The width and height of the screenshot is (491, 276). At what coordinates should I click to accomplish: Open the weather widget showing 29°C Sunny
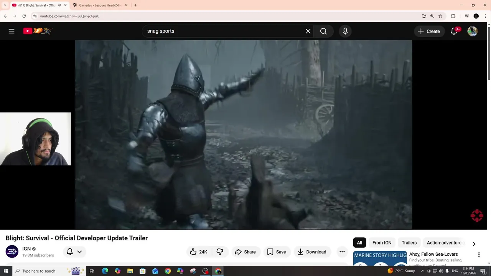[401, 271]
